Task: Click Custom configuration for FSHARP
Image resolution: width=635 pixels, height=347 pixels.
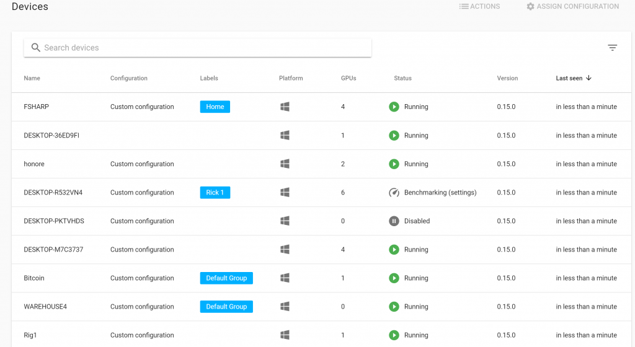Action: (x=142, y=107)
